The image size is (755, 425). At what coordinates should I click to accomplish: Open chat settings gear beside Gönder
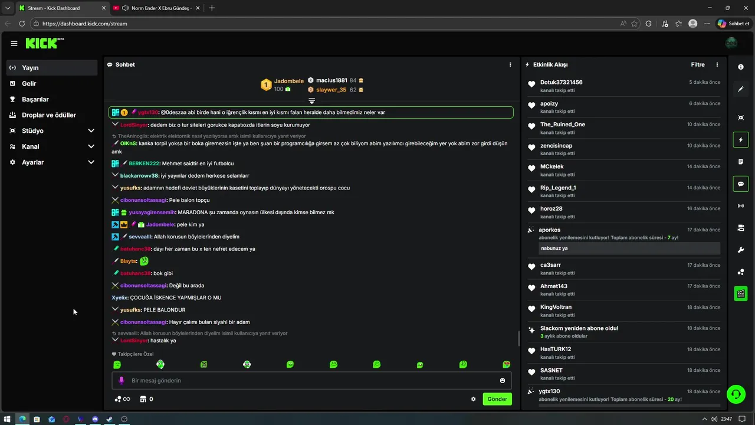click(x=473, y=399)
